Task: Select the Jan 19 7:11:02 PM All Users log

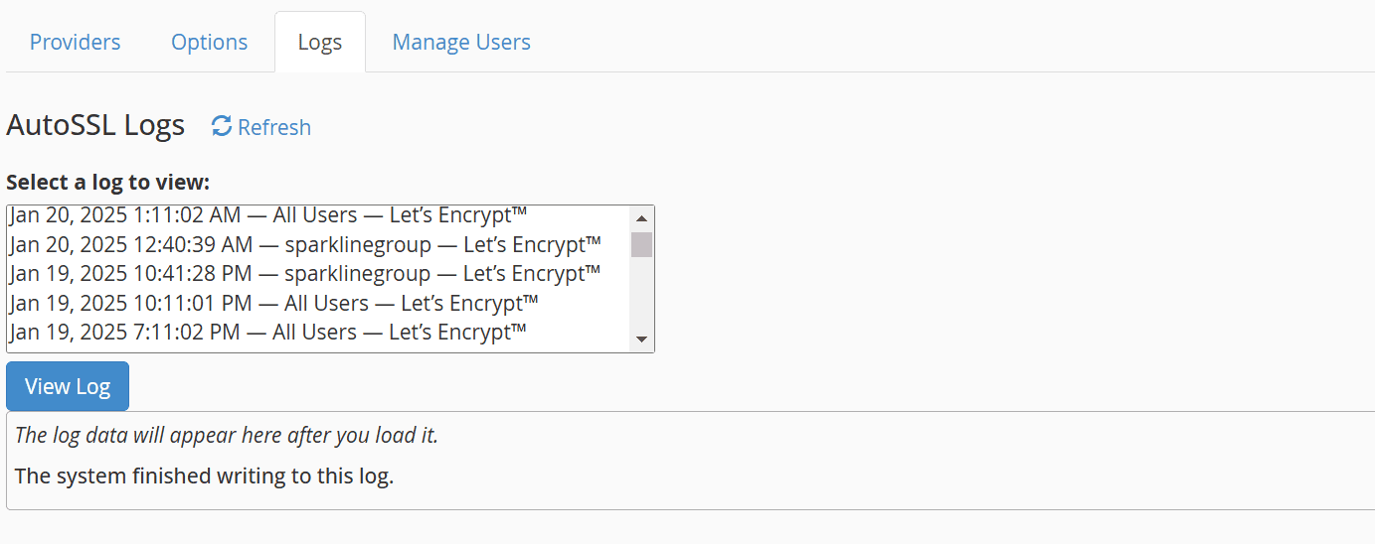Action: 318,332
